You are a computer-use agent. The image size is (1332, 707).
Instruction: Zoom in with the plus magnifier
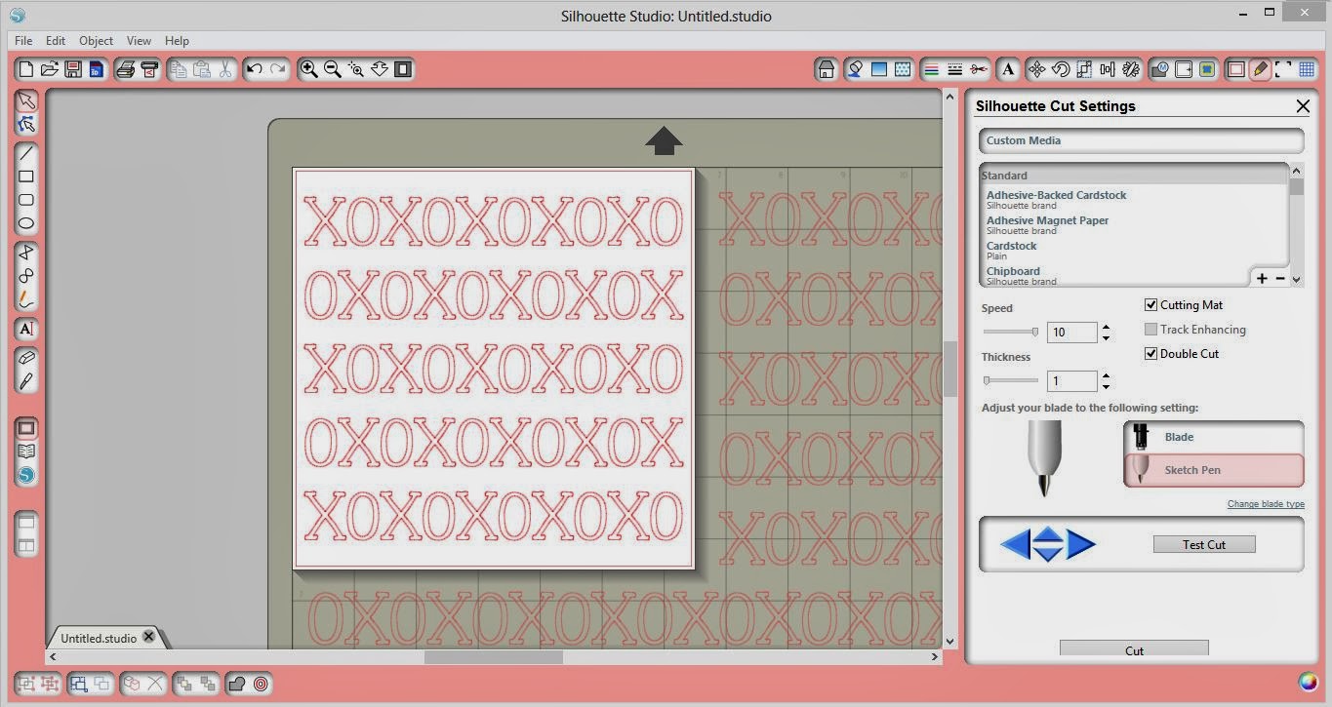(308, 69)
